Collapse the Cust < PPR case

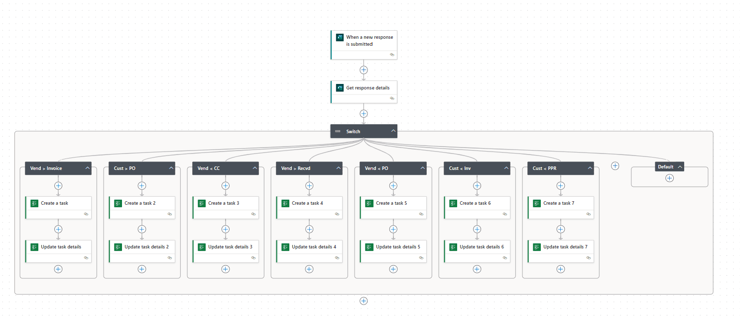tap(590, 168)
